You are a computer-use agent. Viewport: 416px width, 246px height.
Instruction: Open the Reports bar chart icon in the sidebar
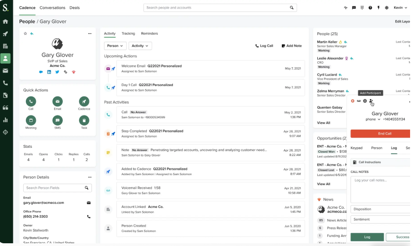tap(5, 120)
